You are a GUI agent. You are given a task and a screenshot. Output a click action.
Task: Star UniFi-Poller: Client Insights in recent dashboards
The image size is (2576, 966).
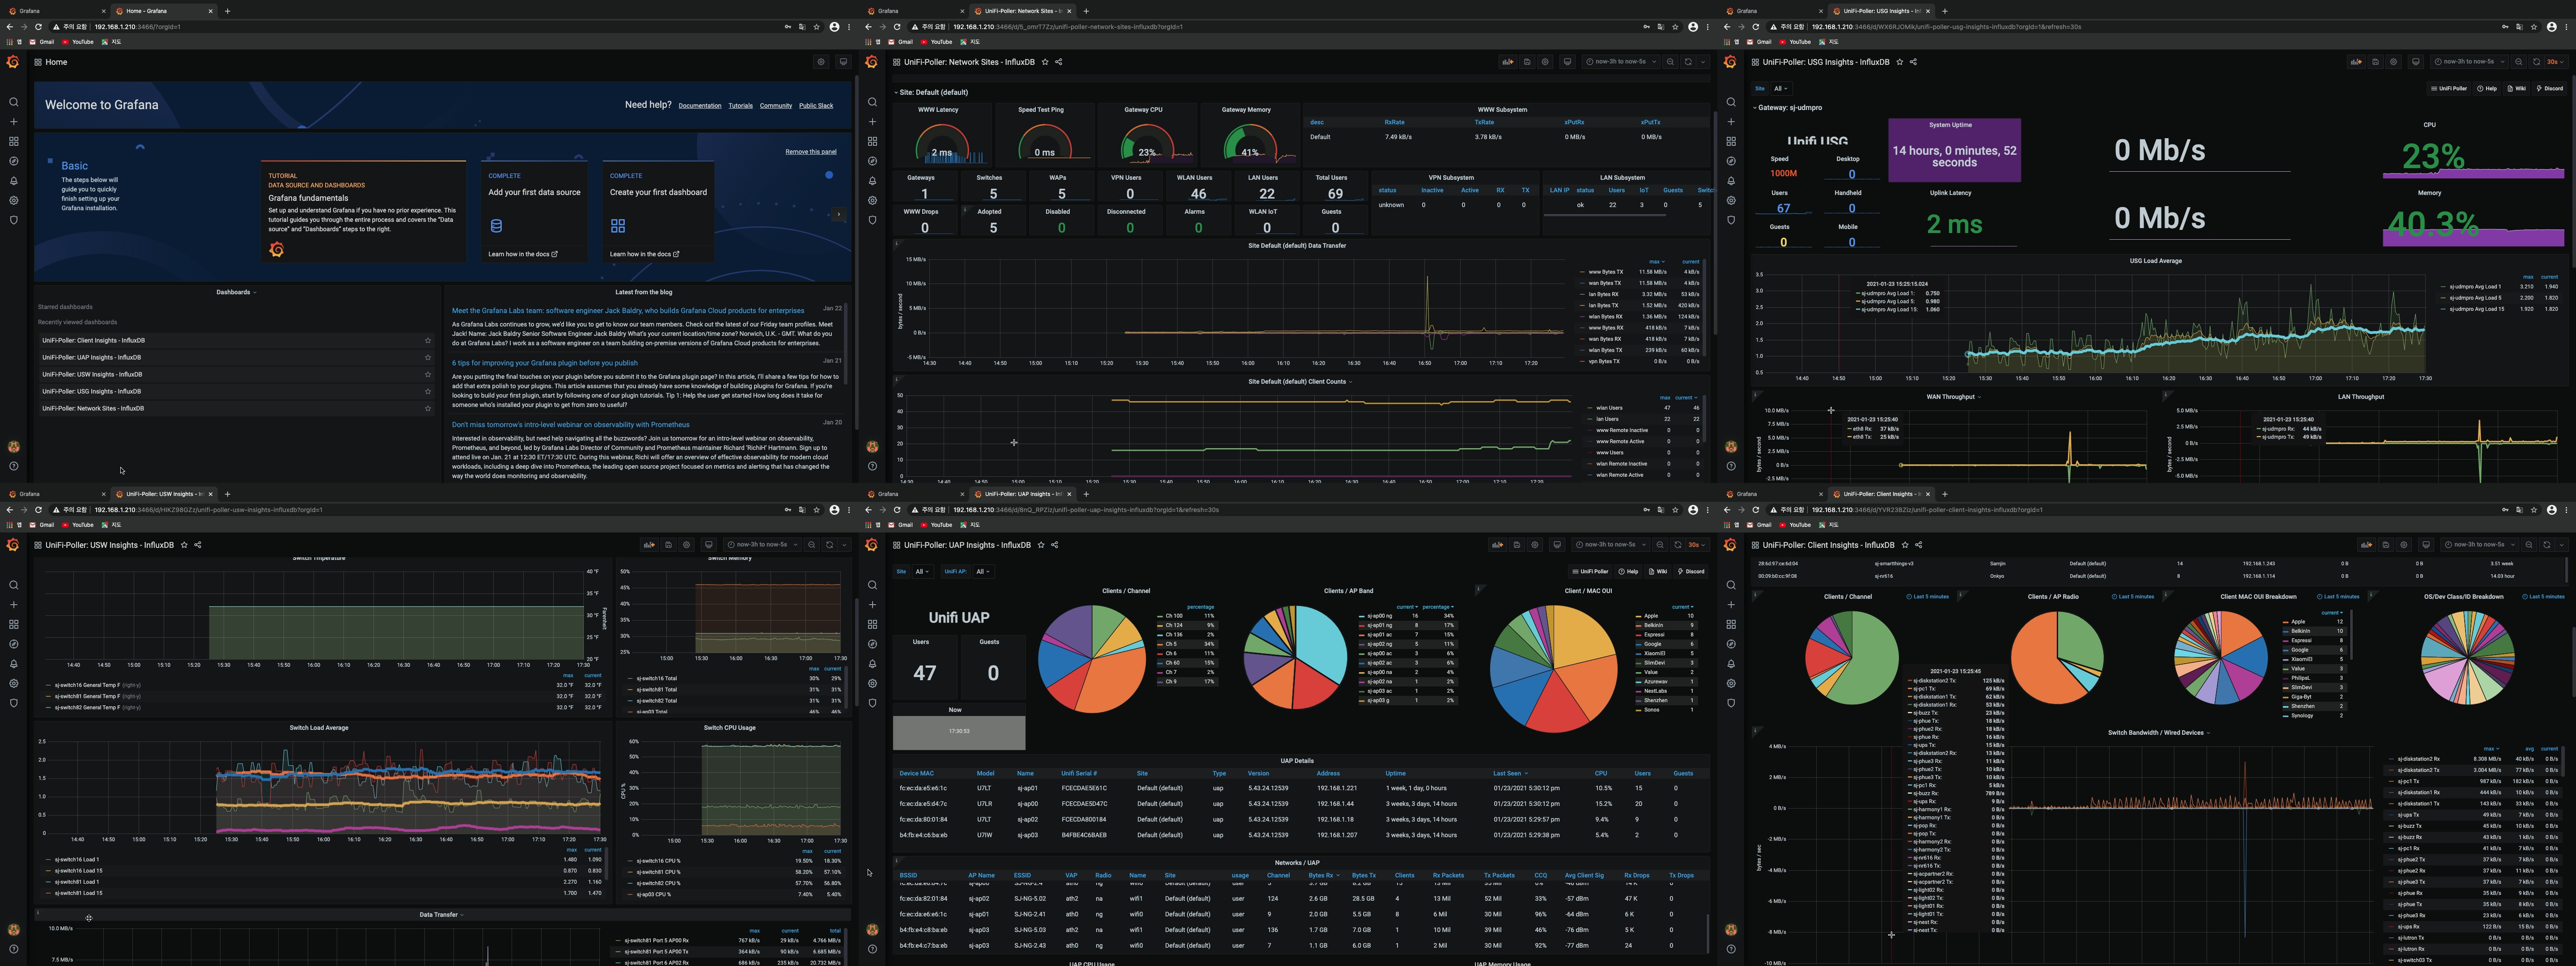[x=428, y=340]
